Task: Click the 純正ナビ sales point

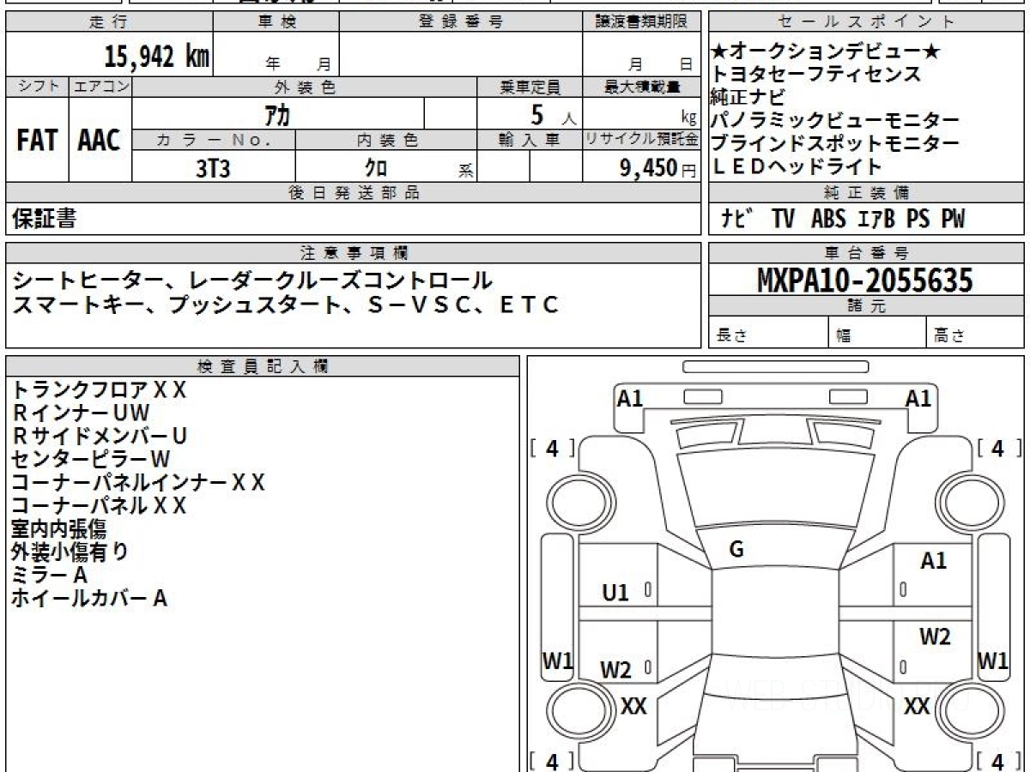Action: tap(748, 97)
